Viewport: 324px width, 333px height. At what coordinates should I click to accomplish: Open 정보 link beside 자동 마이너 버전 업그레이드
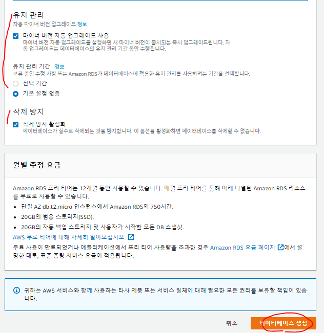point(82,24)
